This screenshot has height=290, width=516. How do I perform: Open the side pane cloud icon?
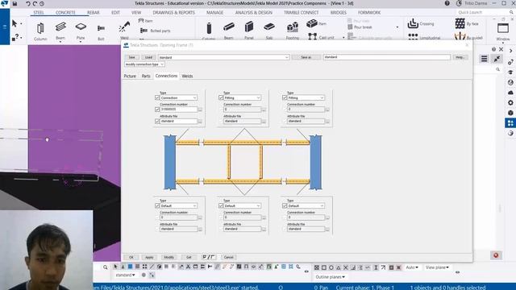(x=510, y=93)
